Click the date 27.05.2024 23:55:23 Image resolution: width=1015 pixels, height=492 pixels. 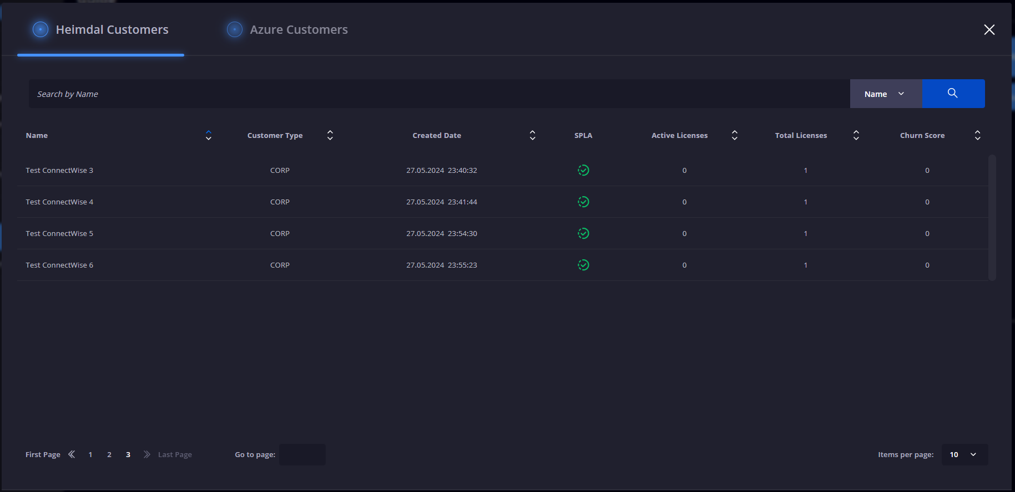[442, 265]
